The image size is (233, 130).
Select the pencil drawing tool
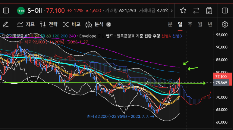6,24
